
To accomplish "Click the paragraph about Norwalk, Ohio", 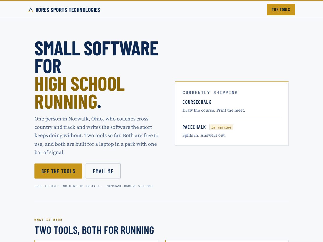I will click(x=97, y=136).
